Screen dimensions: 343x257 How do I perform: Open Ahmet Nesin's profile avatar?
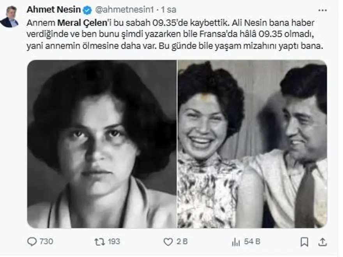click(9, 17)
